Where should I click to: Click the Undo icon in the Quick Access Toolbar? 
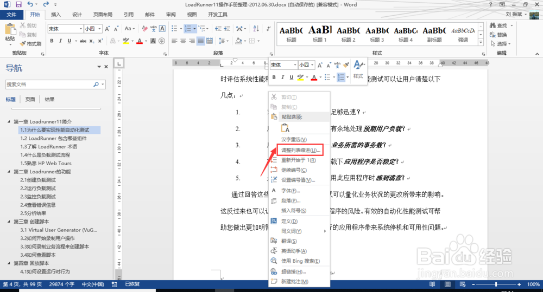[x=30, y=4]
